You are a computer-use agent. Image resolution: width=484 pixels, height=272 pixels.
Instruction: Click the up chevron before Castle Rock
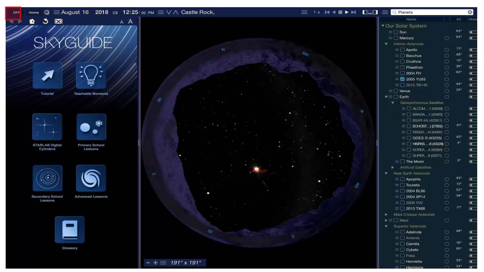tap(175, 12)
